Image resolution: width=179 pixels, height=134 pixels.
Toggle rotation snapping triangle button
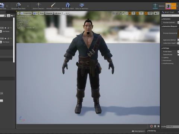138,13
